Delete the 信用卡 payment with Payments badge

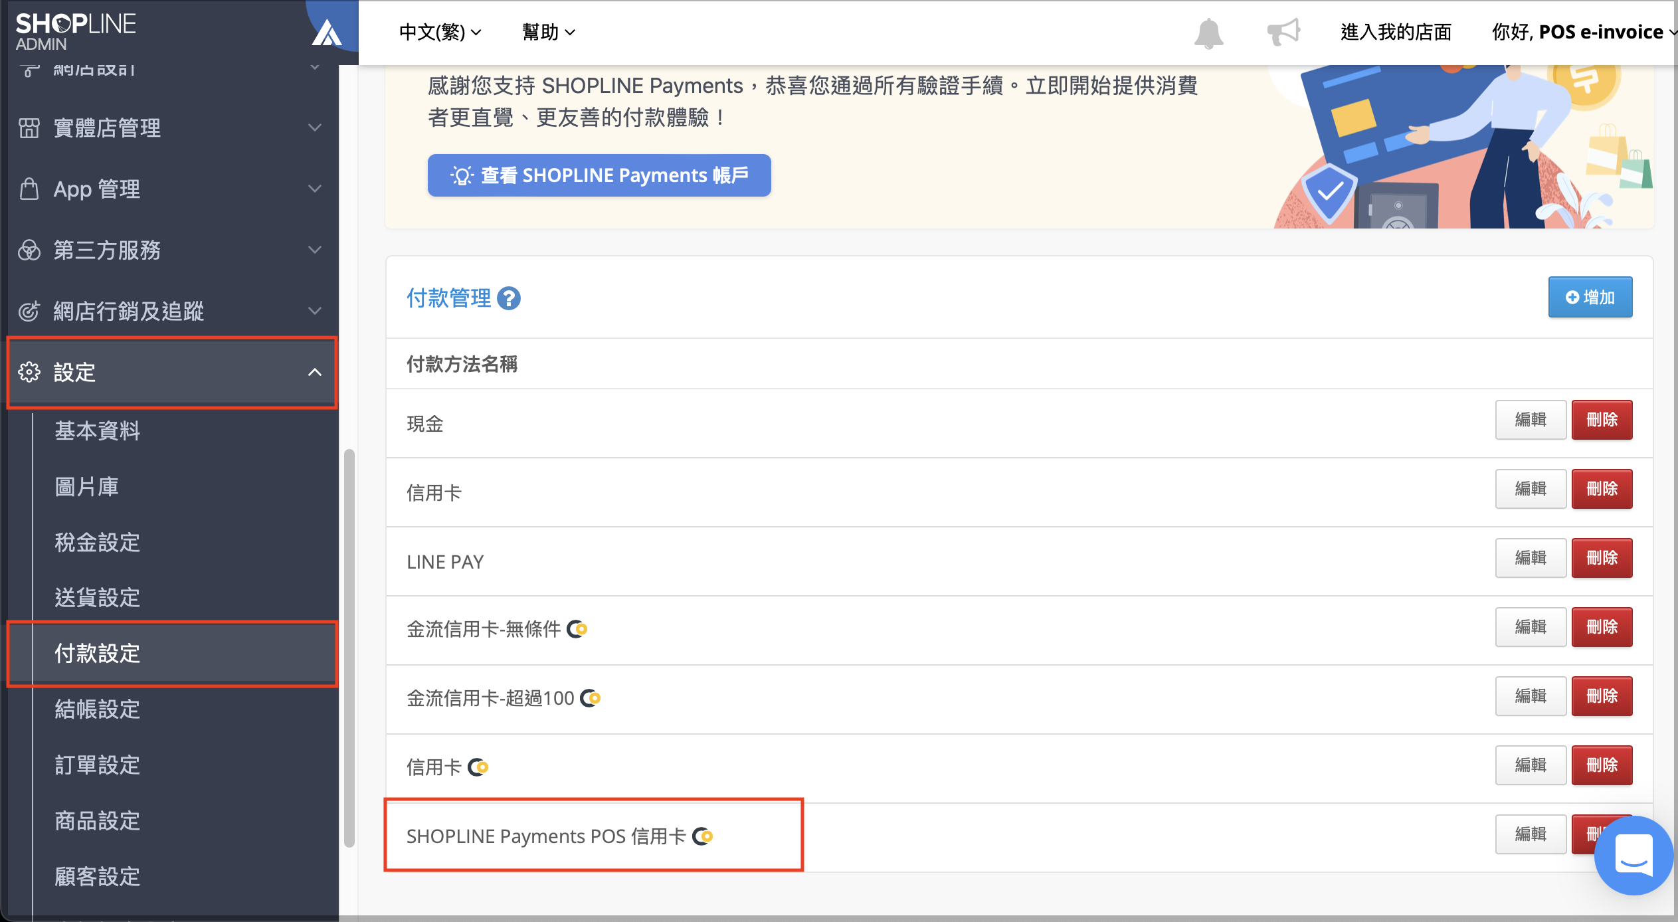(x=1602, y=765)
